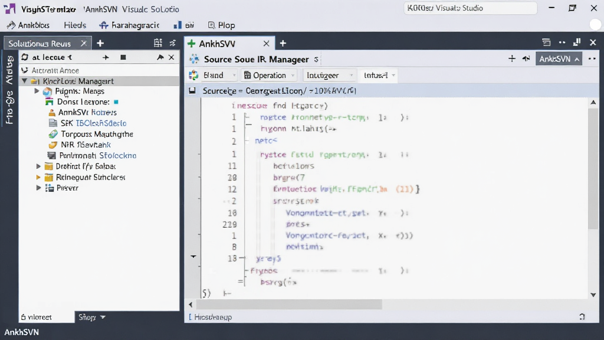Screen dimensions: 604x340
Task: Close the Solutionus Reuis tab
Action: (84, 43)
